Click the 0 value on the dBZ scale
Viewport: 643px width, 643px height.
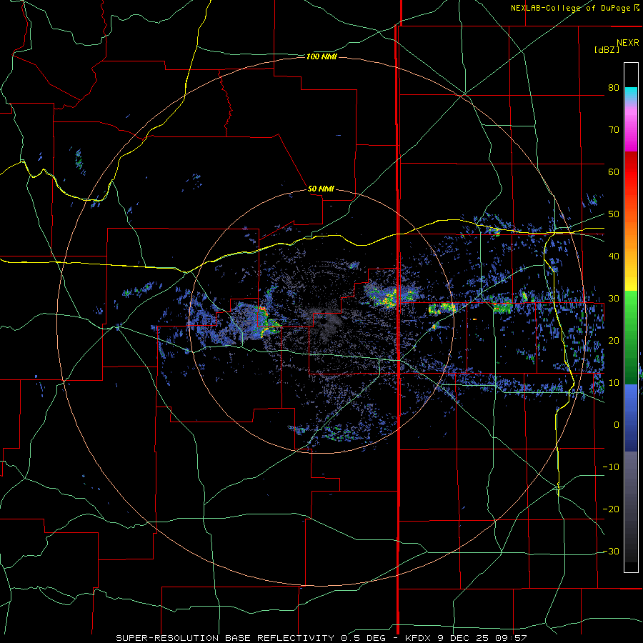(x=617, y=425)
